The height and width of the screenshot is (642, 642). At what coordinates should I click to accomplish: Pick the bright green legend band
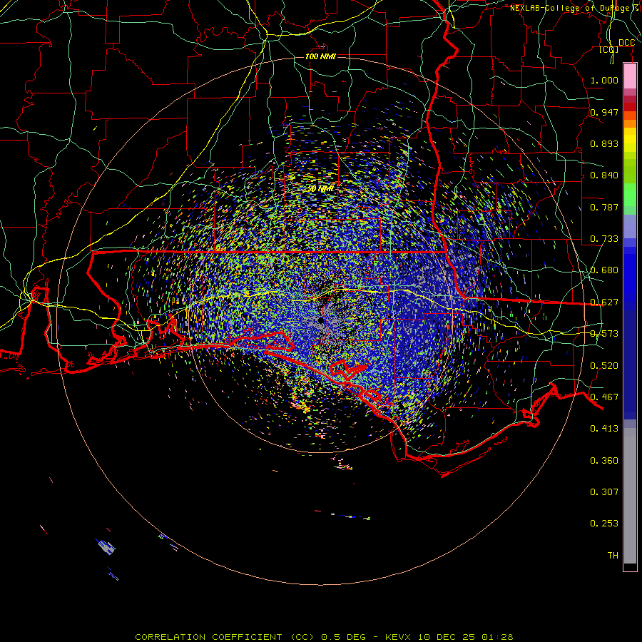pyautogui.click(x=630, y=195)
